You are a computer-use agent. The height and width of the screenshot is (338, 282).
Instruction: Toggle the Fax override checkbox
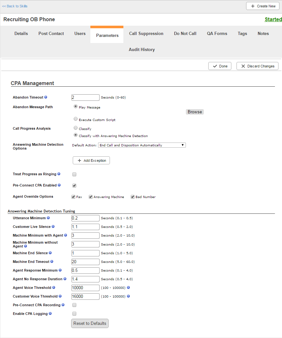click(x=73, y=197)
